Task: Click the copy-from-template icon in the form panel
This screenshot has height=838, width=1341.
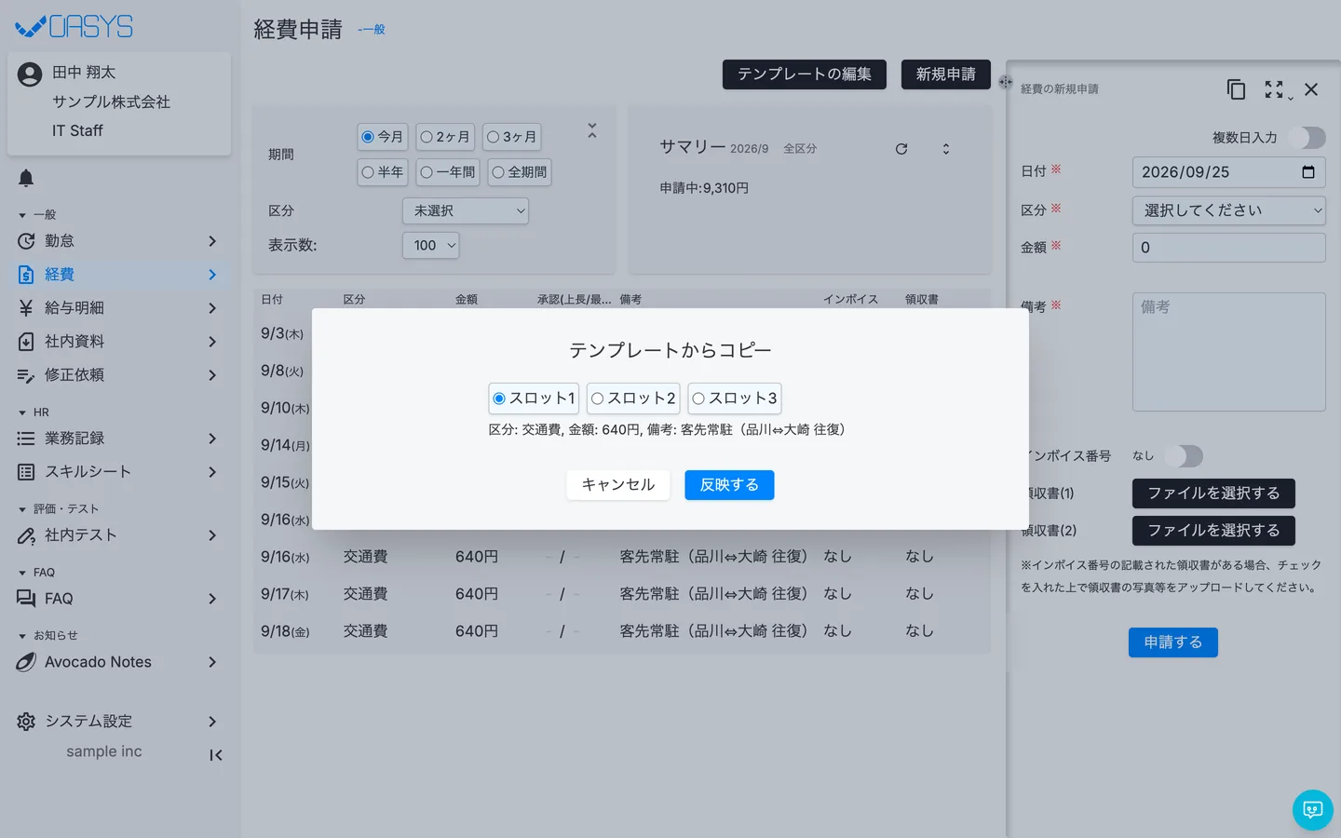Action: tap(1236, 89)
